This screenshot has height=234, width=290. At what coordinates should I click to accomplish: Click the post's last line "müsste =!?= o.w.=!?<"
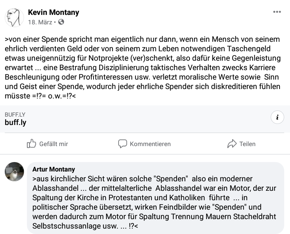[x=40, y=96]
